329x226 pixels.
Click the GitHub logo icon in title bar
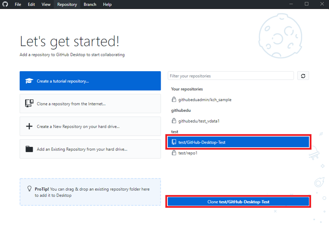tap(5, 4)
